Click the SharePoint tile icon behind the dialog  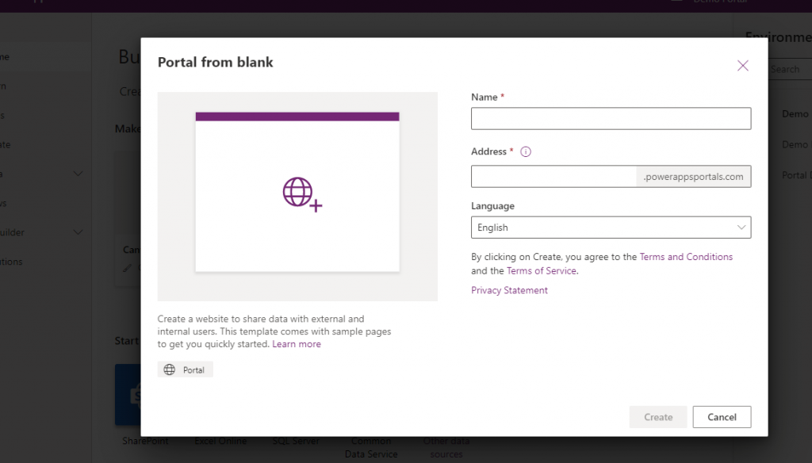(x=127, y=394)
